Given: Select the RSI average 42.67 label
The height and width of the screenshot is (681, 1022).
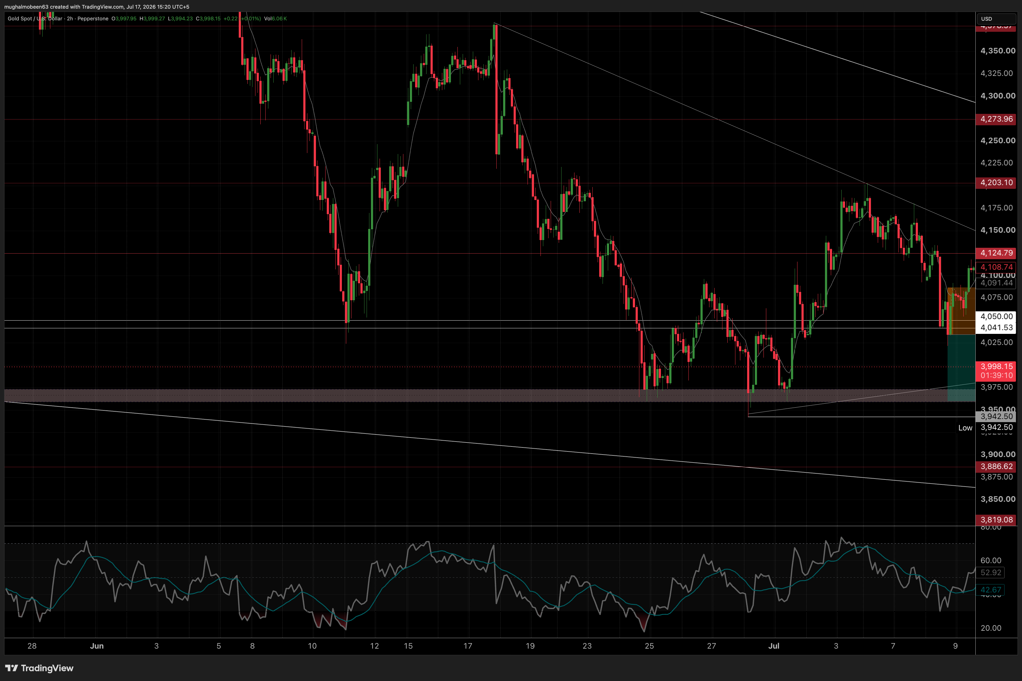Looking at the screenshot, I should pos(991,590).
